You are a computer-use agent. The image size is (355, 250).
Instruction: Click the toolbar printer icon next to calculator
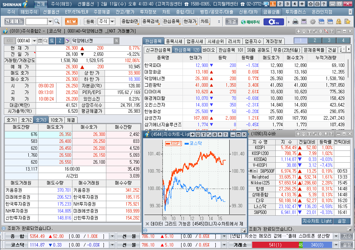click(295, 22)
